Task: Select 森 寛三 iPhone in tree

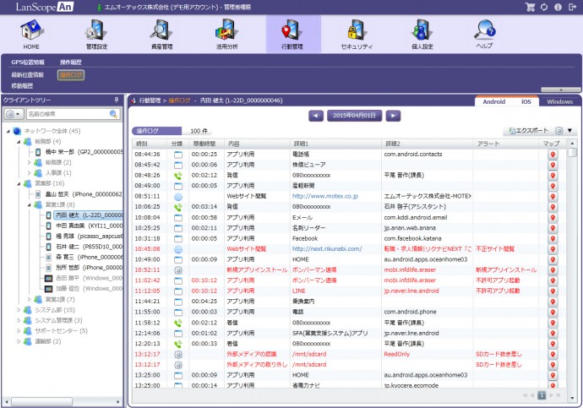Action: pyautogui.click(x=90, y=257)
